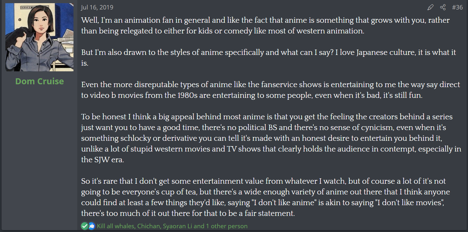The image size is (468, 232).
Task: Click the blue thumbs-up reaction icon
Action: 91,226
